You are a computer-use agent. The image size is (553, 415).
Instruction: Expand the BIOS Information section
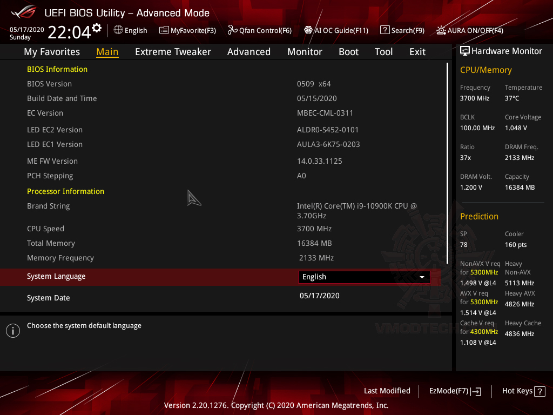(x=57, y=69)
